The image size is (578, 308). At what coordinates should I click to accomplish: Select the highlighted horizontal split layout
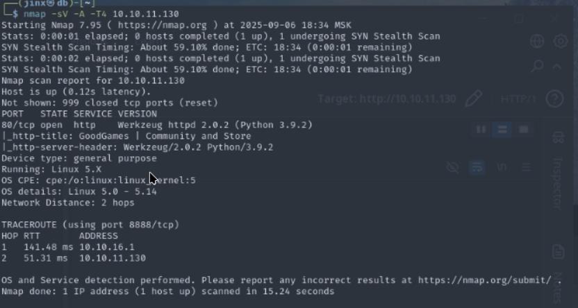point(502,130)
